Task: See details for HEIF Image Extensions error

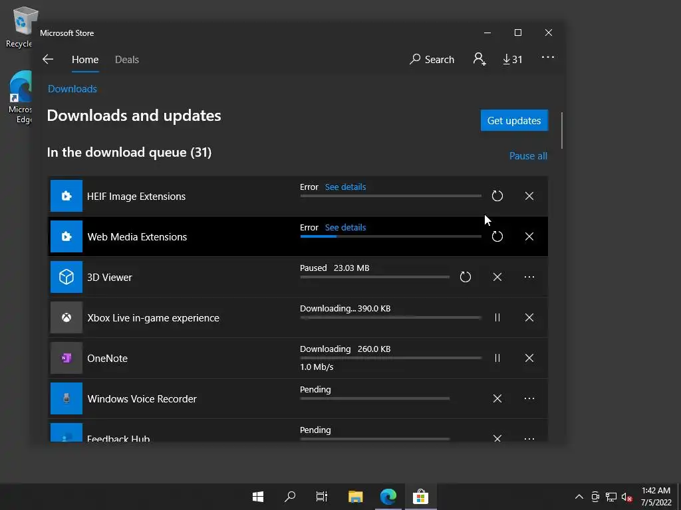Action: click(x=345, y=187)
